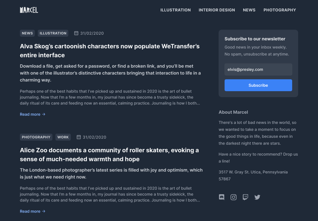Click the Subscribe button
The image size is (318, 221).
click(258, 85)
